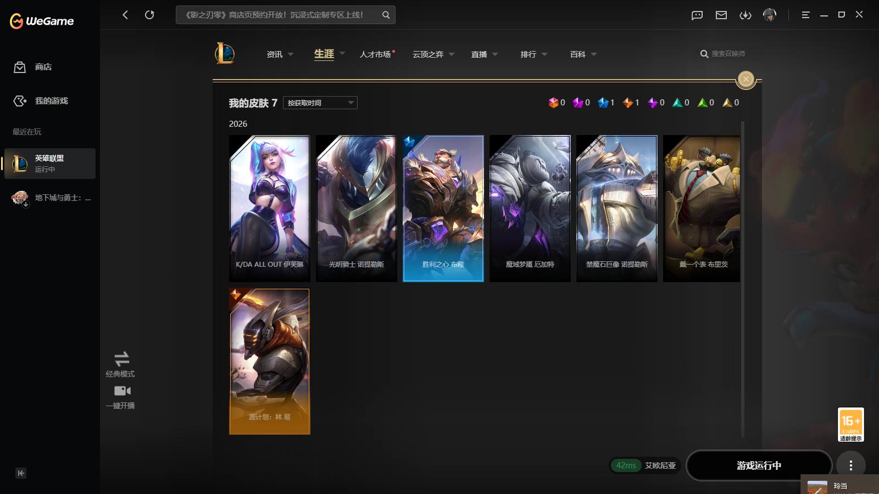
Task: Open the chat messages icon
Action: pos(697,15)
